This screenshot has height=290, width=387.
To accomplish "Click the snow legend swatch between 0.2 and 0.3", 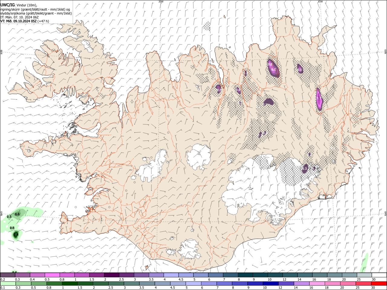I will tap(8, 275).
